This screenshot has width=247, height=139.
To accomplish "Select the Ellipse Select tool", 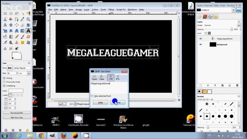I will click(11, 14).
